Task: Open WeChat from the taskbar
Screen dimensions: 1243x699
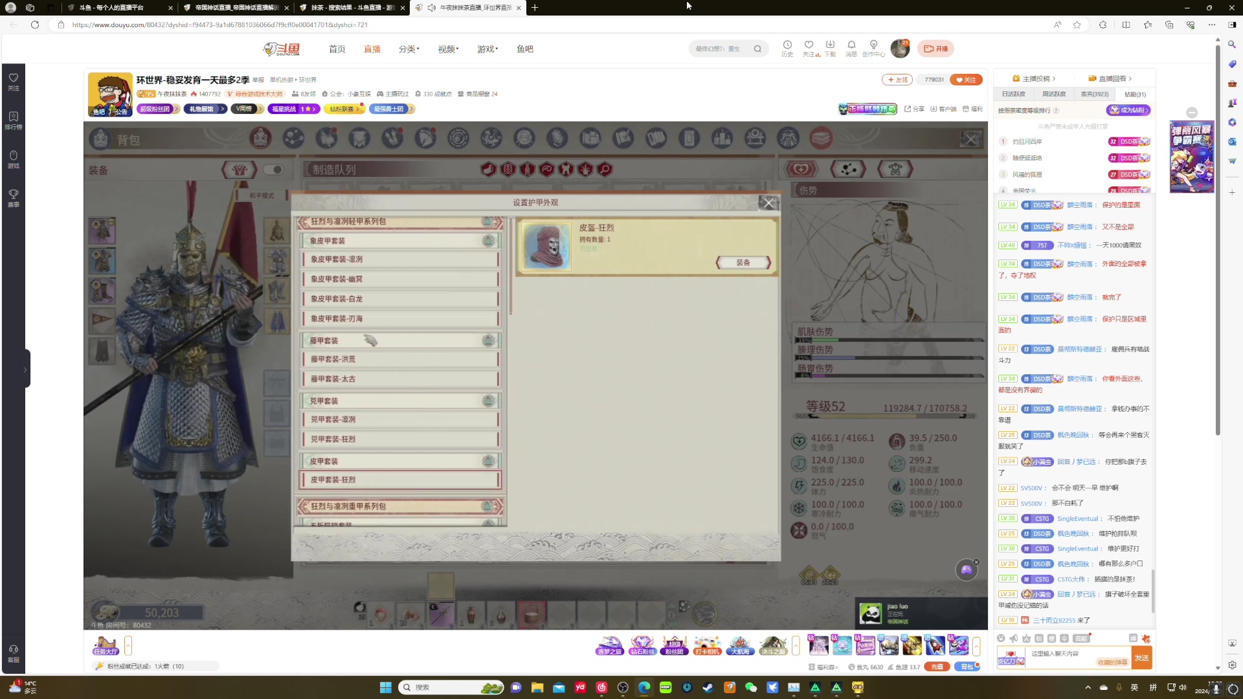Action: (x=751, y=687)
